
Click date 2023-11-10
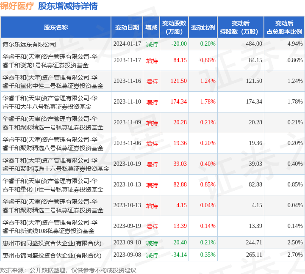[127, 102]
